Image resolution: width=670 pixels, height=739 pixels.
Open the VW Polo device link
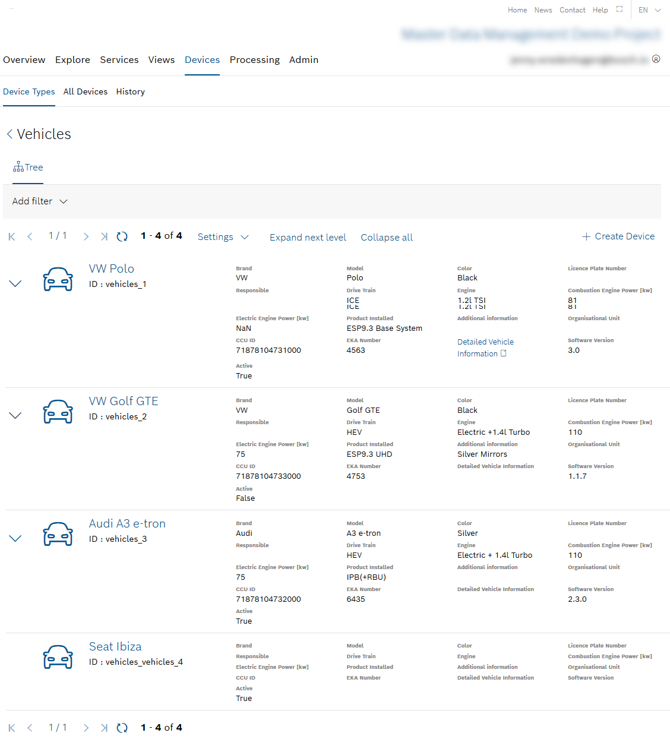click(x=112, y=269)
